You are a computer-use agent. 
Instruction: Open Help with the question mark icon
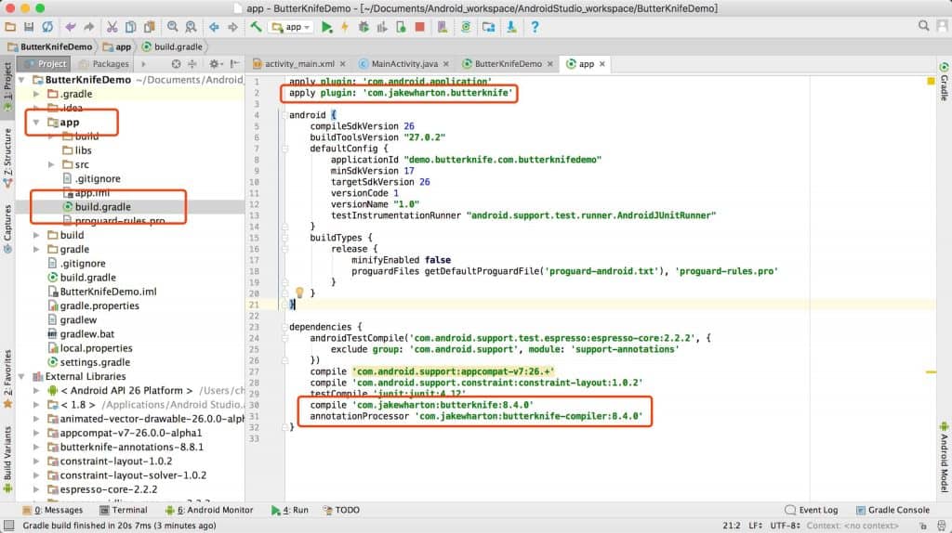point(535,27)
